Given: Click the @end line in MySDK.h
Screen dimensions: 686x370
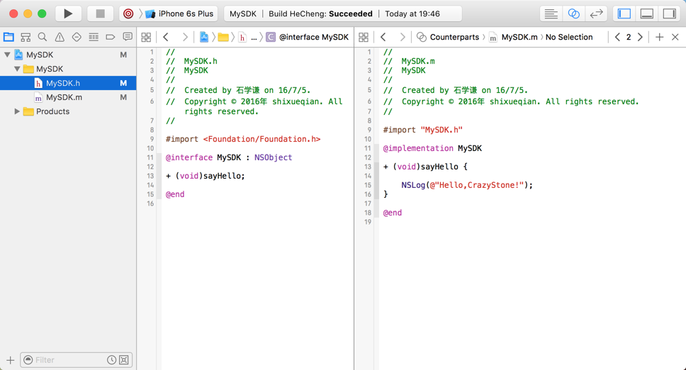Looking at the screenshot, I should click(175, 194).
